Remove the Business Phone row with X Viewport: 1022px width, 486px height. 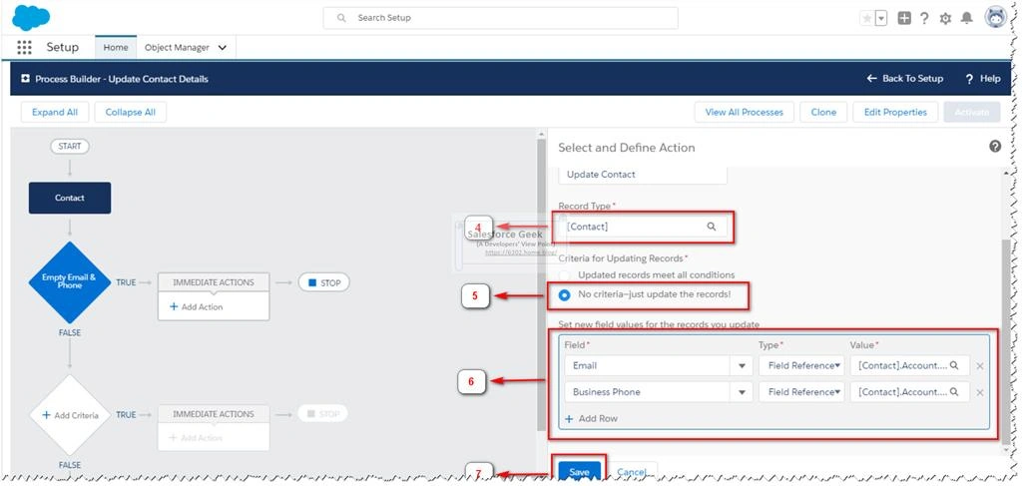980,393
